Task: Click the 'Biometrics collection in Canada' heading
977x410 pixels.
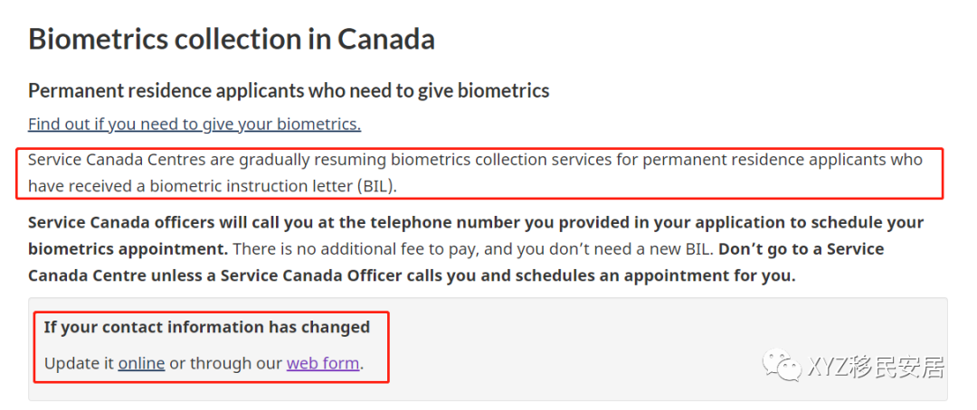Action: tap(232, 39)
